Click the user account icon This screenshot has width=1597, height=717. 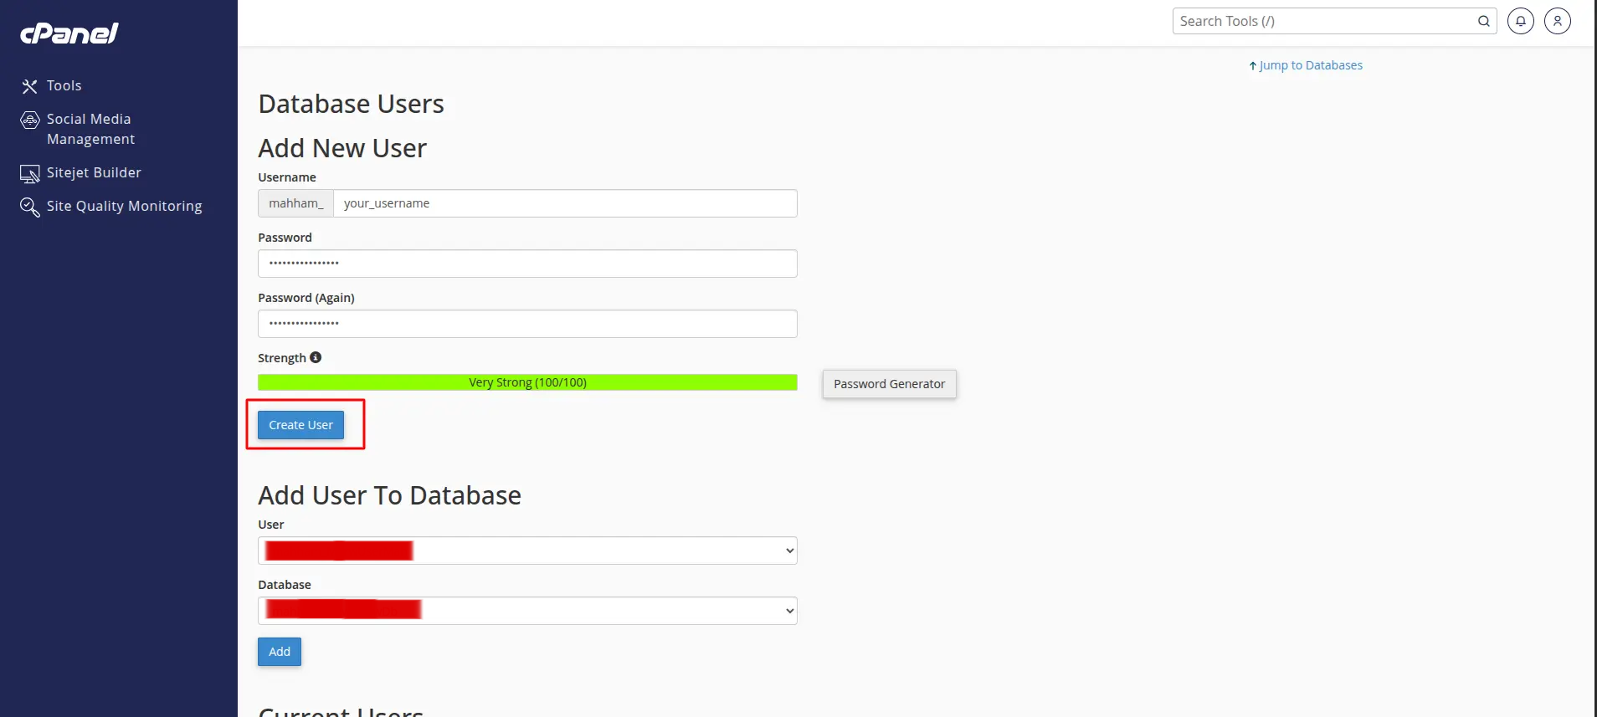pos(1558,21)
